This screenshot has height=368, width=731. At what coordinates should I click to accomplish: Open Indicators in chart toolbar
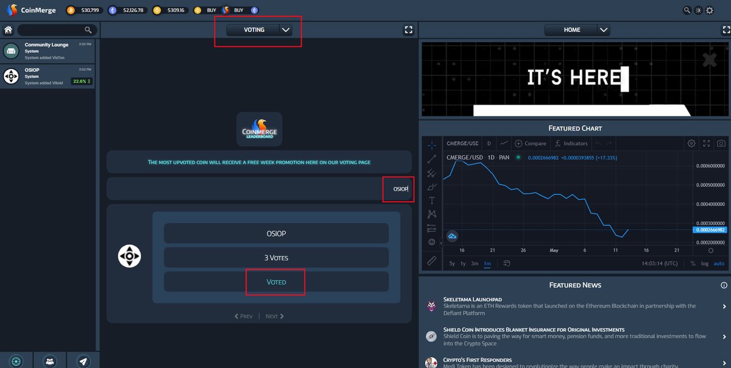point(571,143)
